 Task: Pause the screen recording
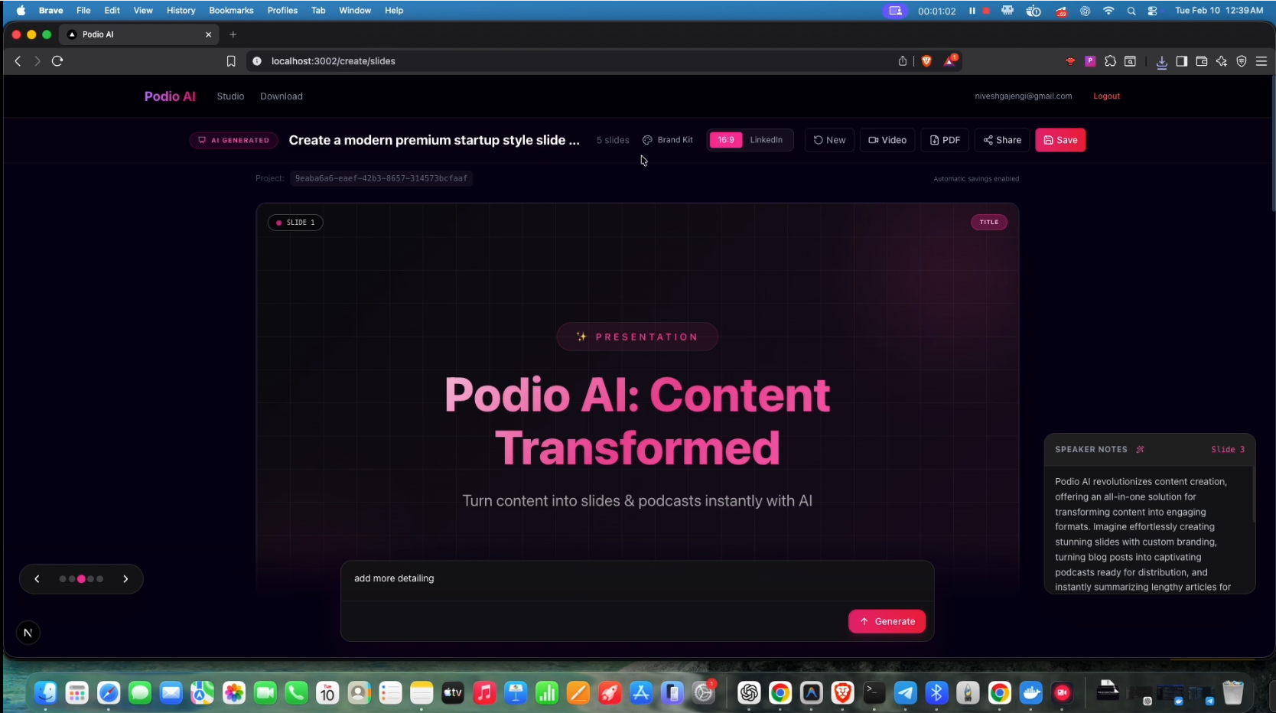point(972,11)
